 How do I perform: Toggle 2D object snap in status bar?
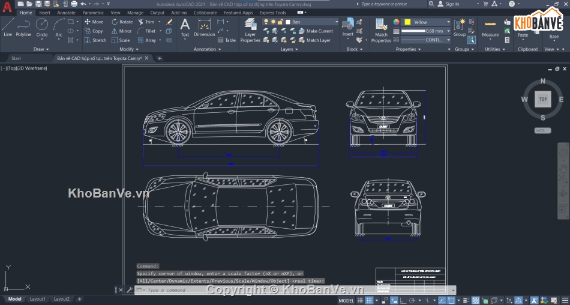[x=451, y=300]
